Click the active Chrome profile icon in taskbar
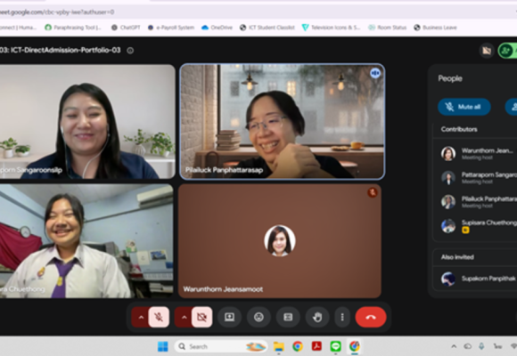The height and width of the screenshot is (356, 517). 355,346
